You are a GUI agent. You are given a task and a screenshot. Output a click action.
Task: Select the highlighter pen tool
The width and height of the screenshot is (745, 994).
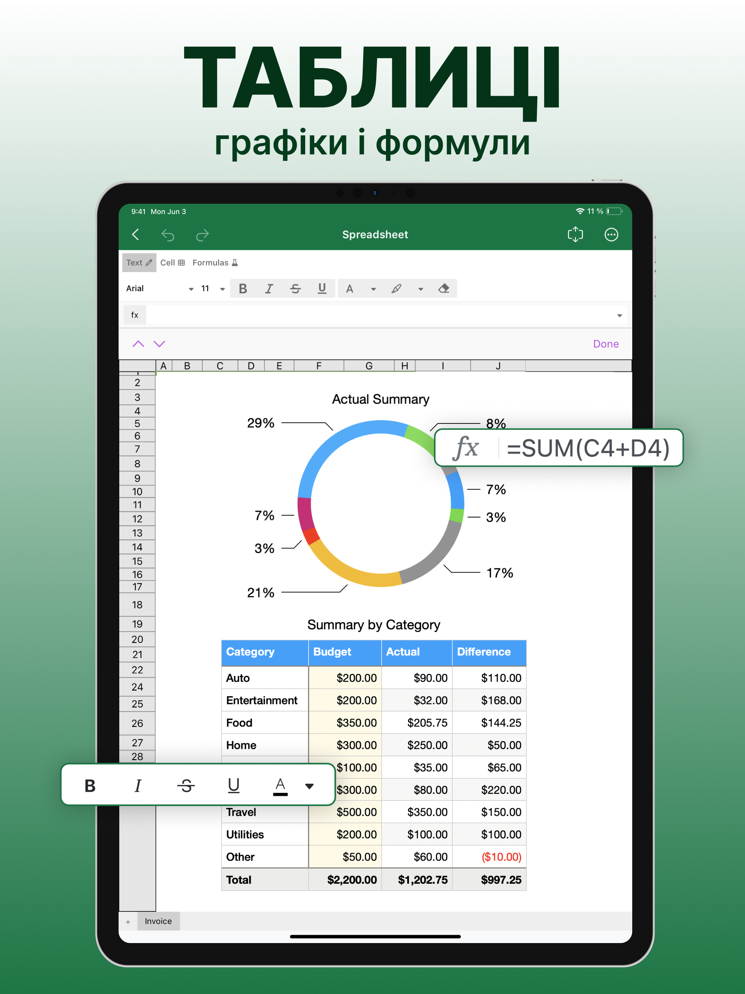396,289
